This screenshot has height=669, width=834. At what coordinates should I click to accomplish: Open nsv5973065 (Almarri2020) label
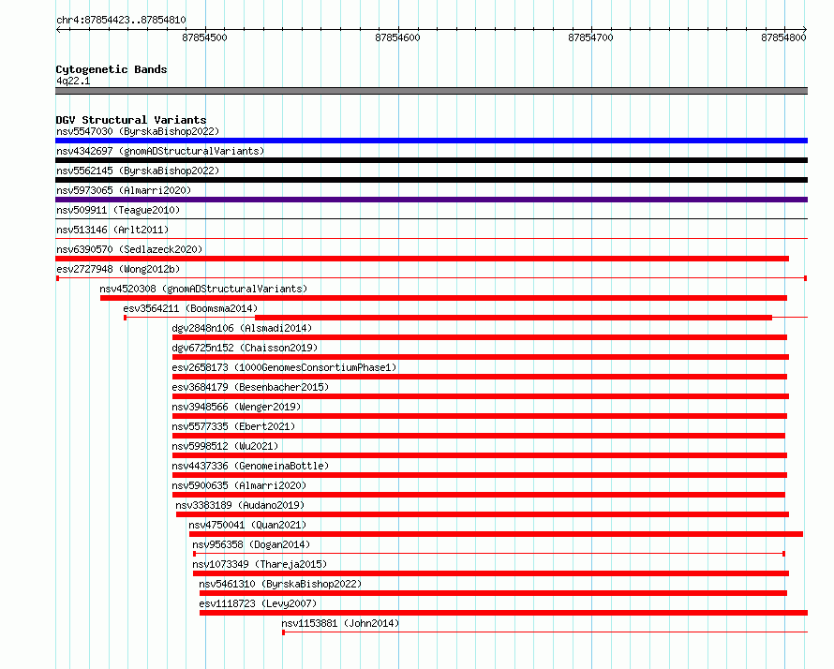(x=124, y=190)
